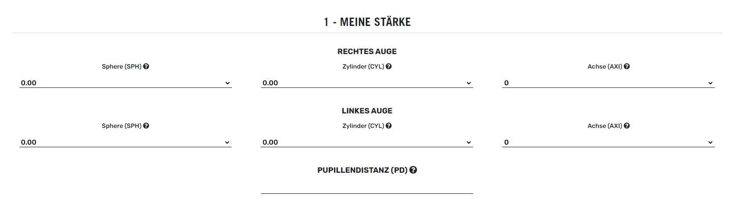This screenshot has width=739, height=200.
Task: Open help for right eye Zylinder (CYL)
Action: tap(388, 66)
